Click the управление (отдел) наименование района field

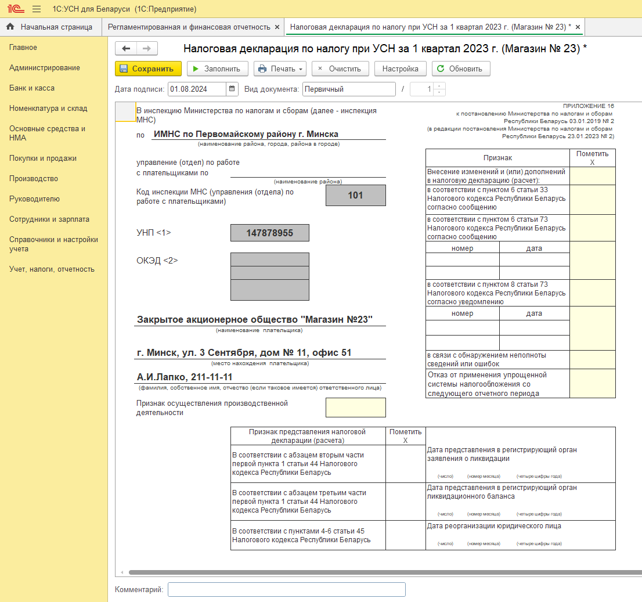pos(308,172)
